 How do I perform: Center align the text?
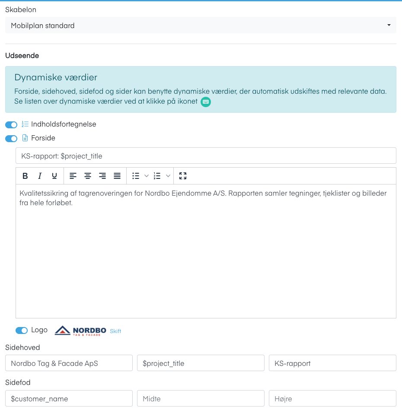[x=88, y=176]
